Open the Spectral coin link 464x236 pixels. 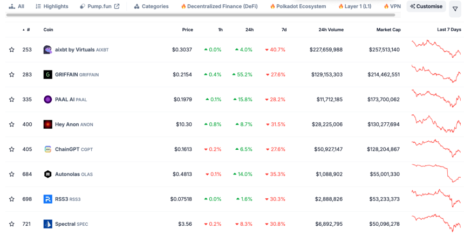(x=72, y=224)
